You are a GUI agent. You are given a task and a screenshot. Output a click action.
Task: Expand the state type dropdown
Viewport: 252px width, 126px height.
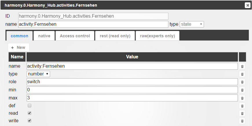coord(192,24)
